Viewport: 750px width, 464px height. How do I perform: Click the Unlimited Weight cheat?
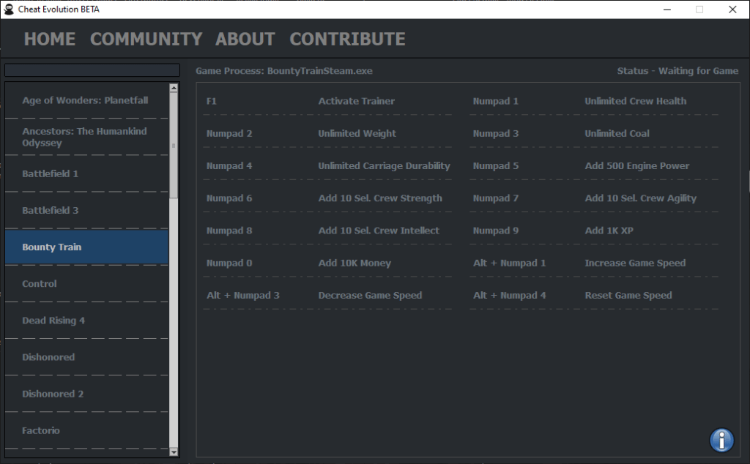(357, 133)
